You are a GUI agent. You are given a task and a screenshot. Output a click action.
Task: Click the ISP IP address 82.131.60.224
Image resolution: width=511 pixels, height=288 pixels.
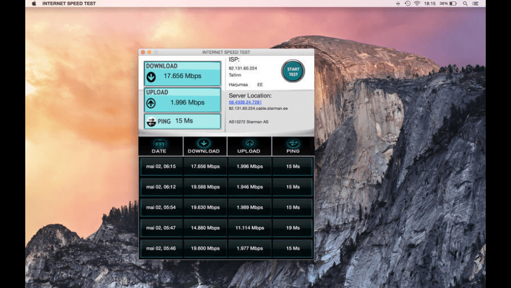pos(243,69)
